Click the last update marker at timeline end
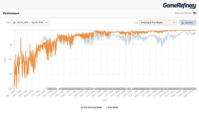The width and height of the screenshot is (199, 117). click(x=195, y=89)
